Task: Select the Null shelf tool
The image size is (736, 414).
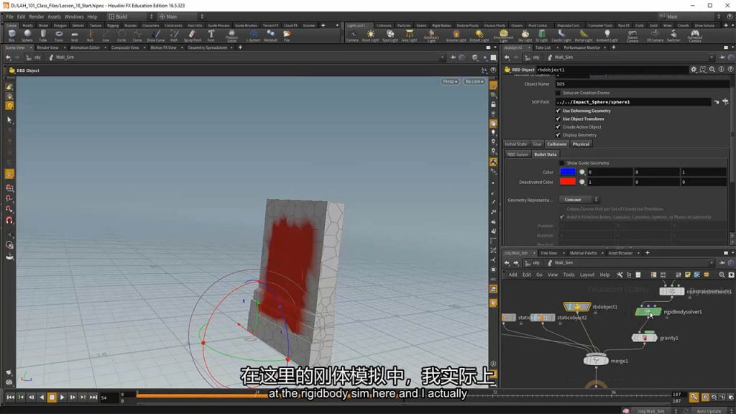Action: [90, 36]
